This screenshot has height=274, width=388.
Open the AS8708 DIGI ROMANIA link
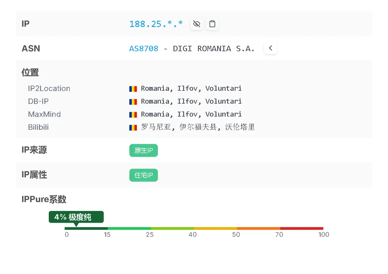[x=144, y=48]
